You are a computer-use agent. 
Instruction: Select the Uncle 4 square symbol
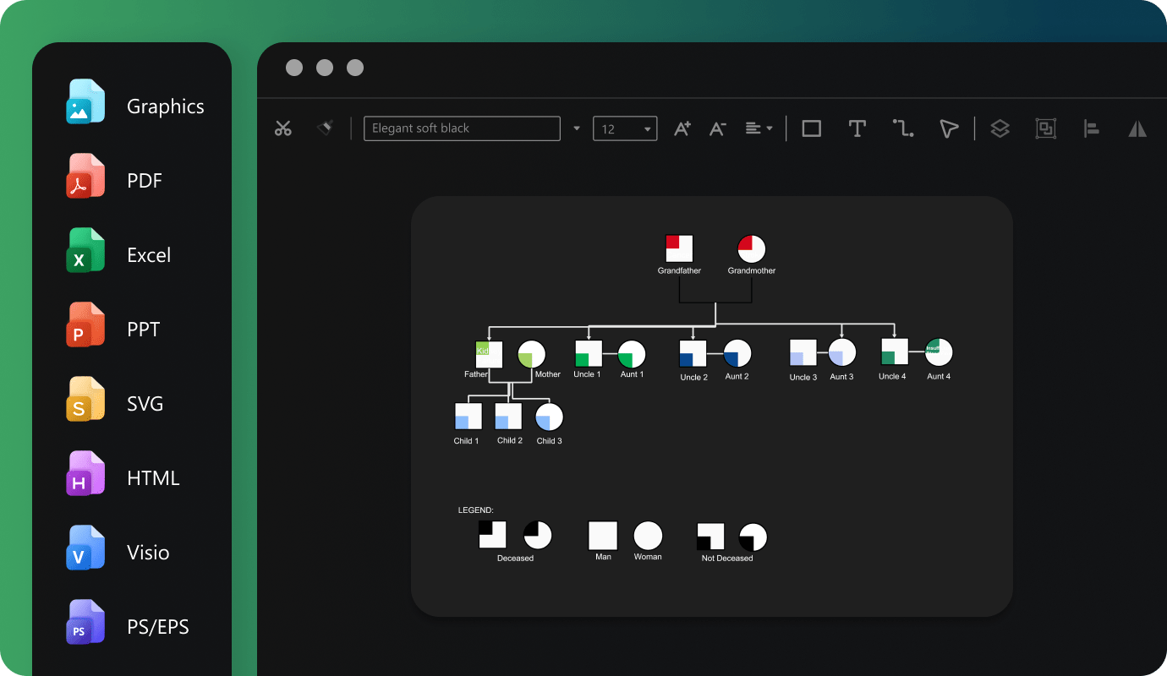895,352
